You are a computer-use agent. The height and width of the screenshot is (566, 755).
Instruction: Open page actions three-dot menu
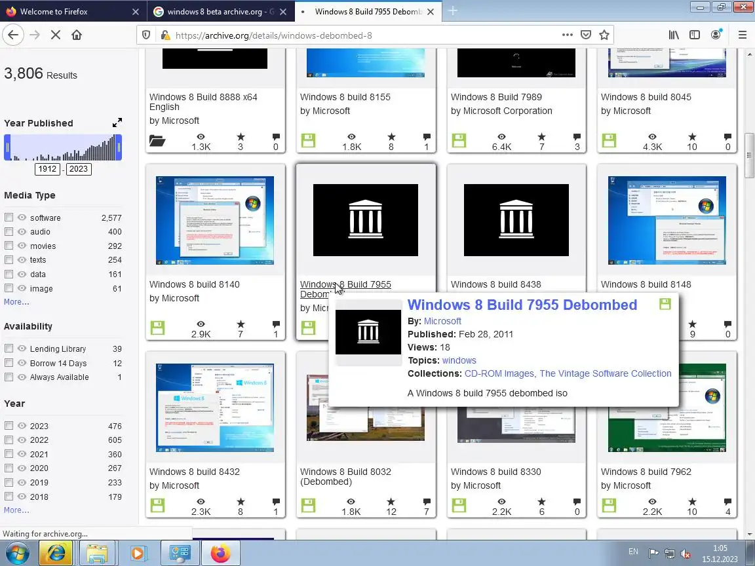pos(568,35)
